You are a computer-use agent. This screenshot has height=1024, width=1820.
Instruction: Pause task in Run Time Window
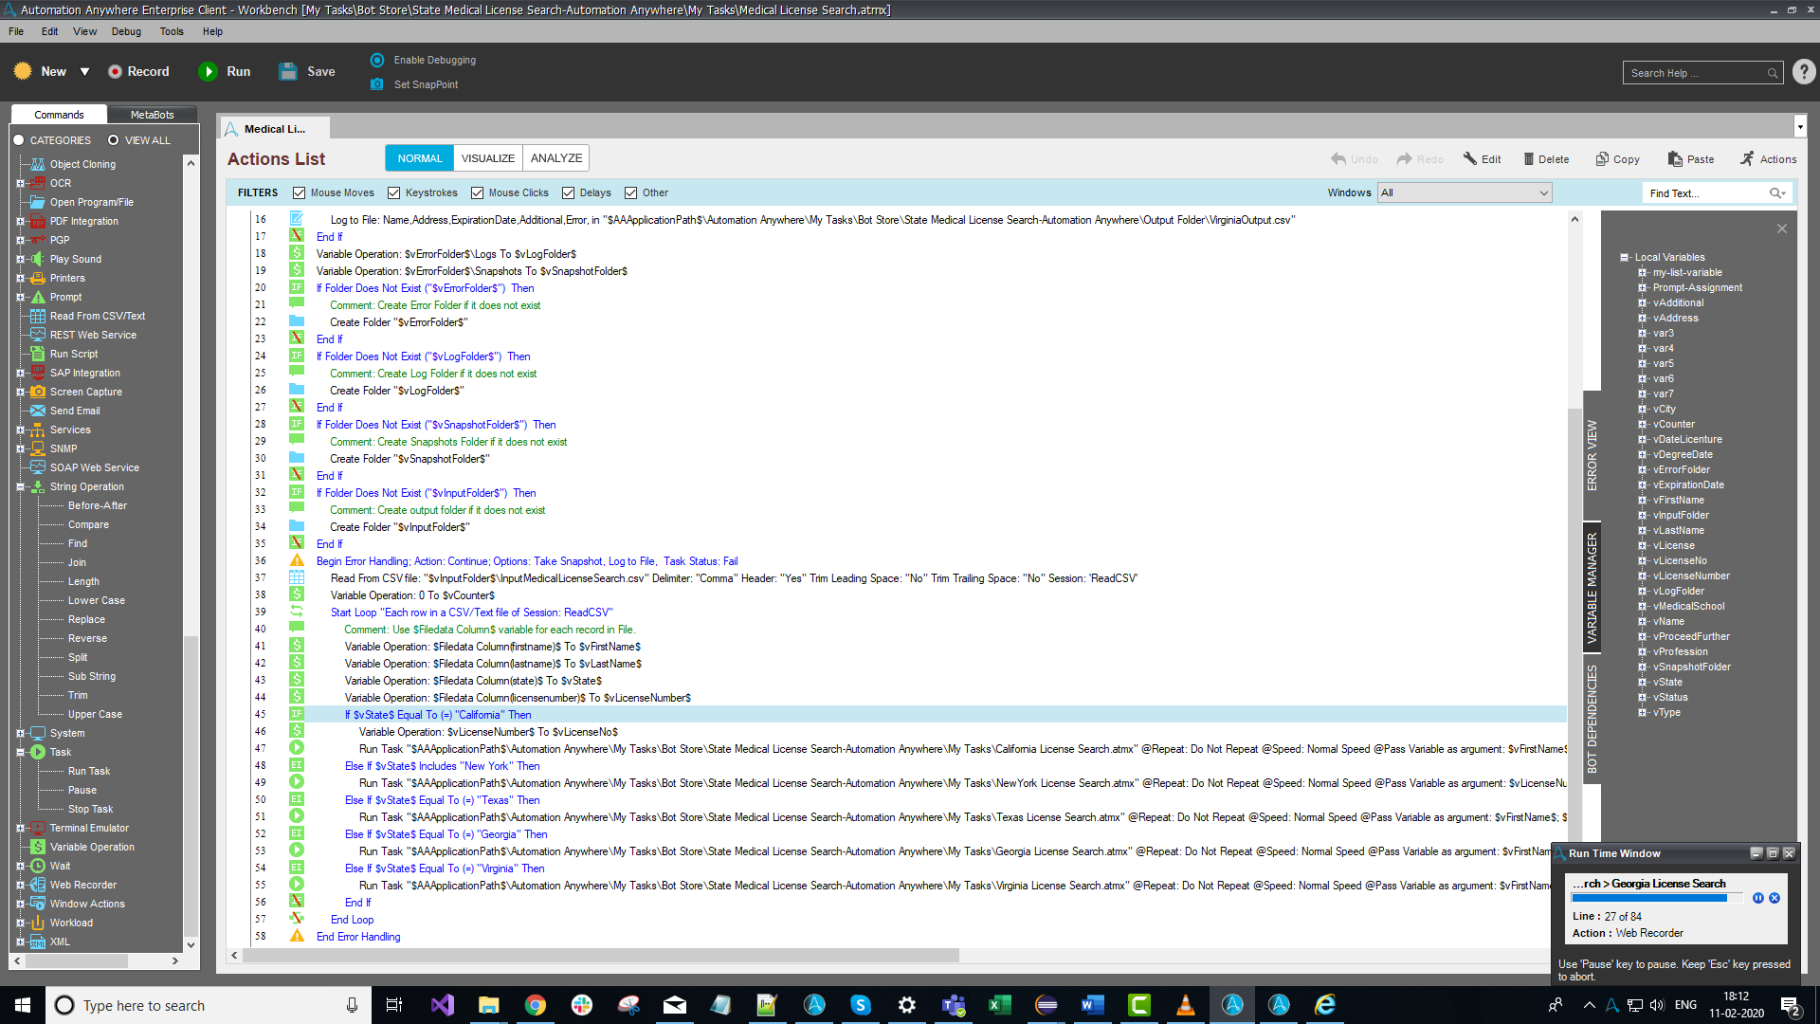tap(1757, 898)
